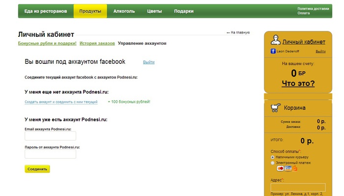Switch to Бонусные рубли и подарки tab
This screenshot has height=196, width=344.
tap(47, 43)
